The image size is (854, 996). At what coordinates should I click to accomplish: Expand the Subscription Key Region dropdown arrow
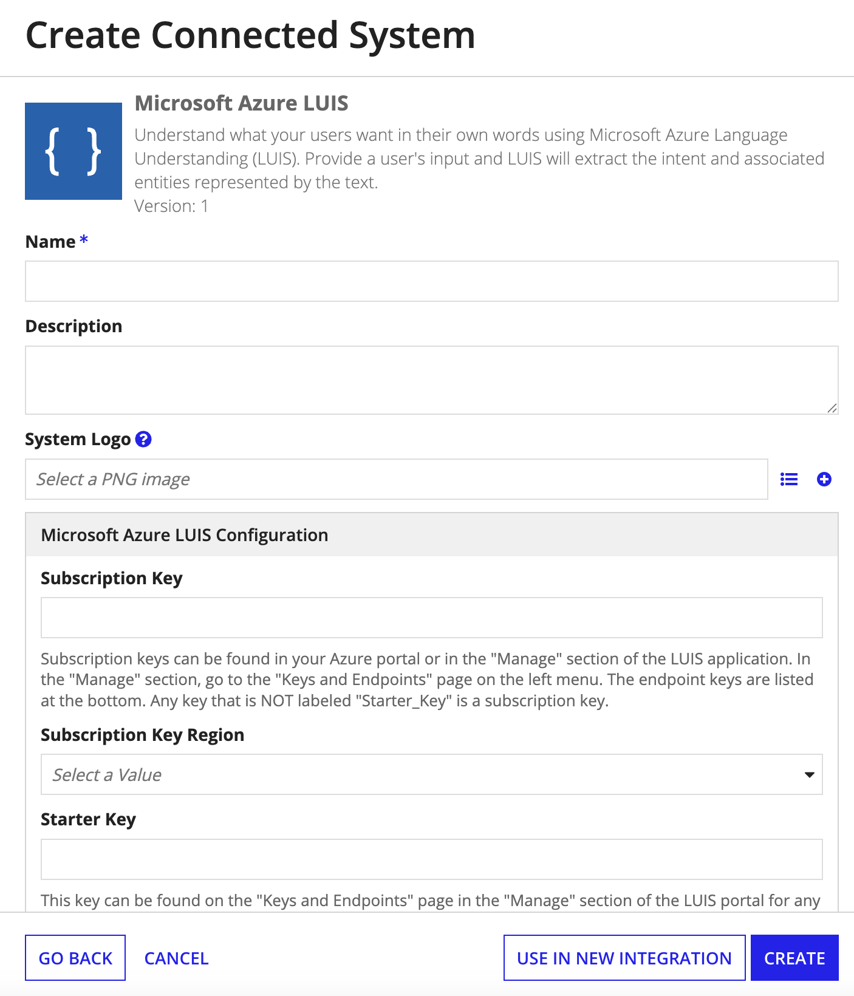(809, 774)
